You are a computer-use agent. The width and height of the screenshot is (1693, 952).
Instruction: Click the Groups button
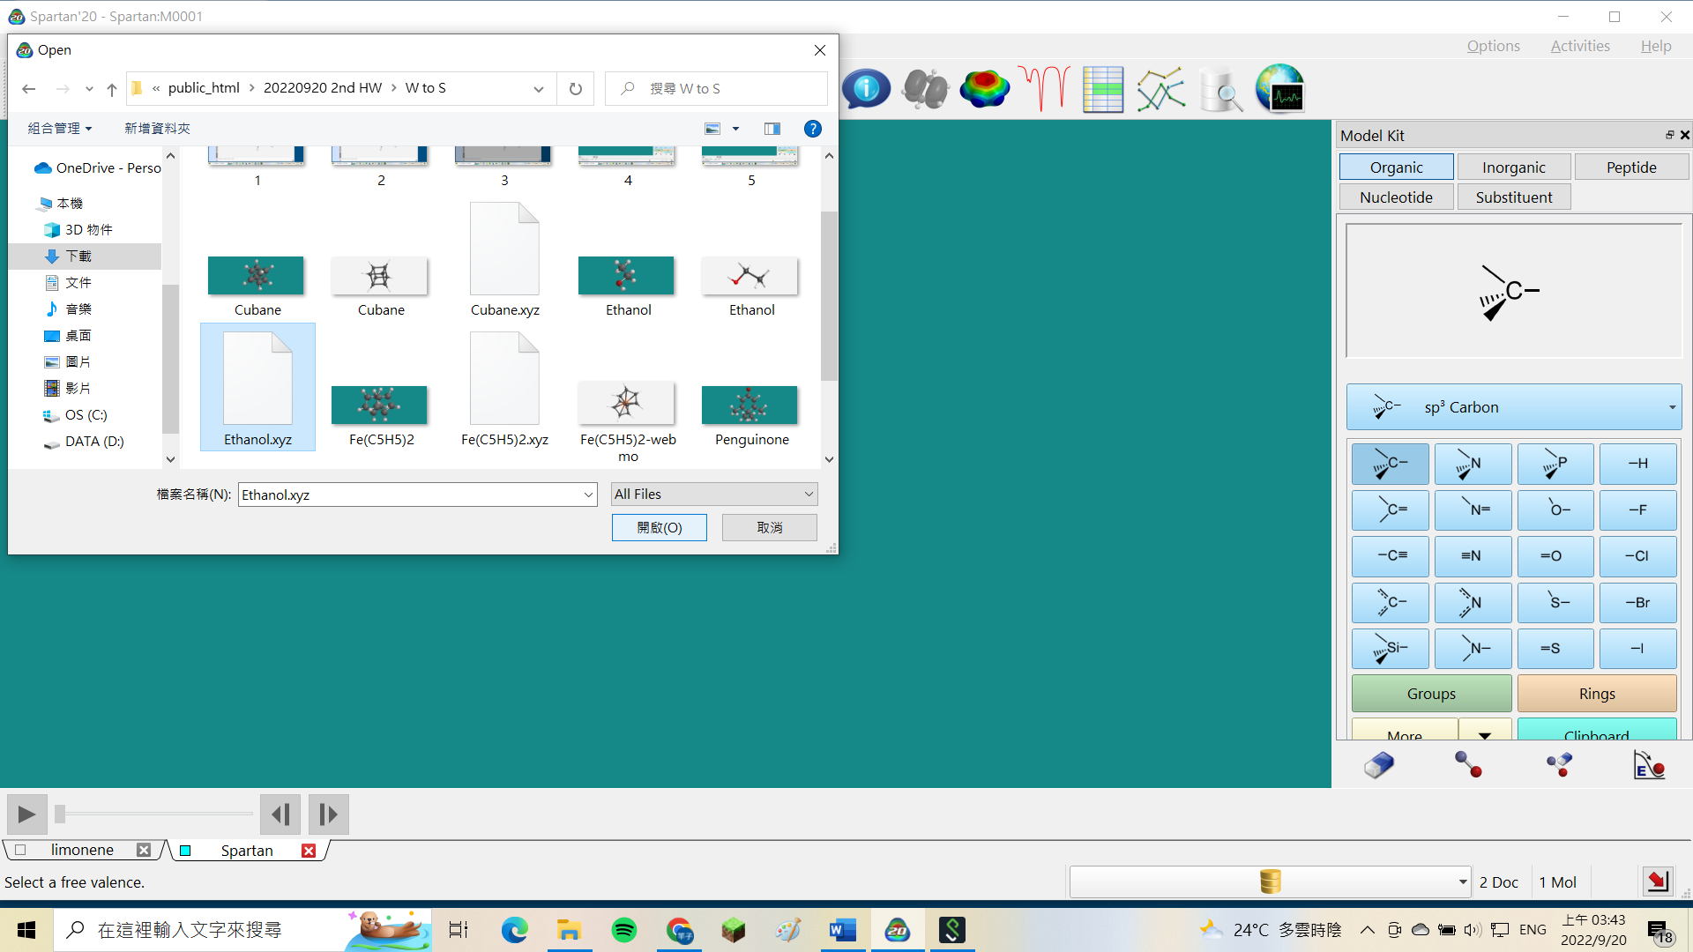click(x=1431, y=694)
